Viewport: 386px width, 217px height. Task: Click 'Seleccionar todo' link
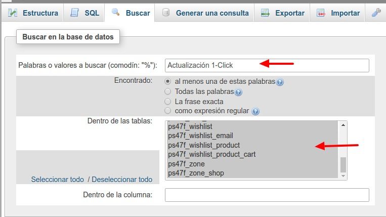click(x=57, y=180)
